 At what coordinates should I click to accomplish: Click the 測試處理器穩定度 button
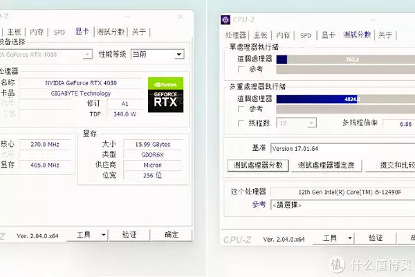(326, 166)
